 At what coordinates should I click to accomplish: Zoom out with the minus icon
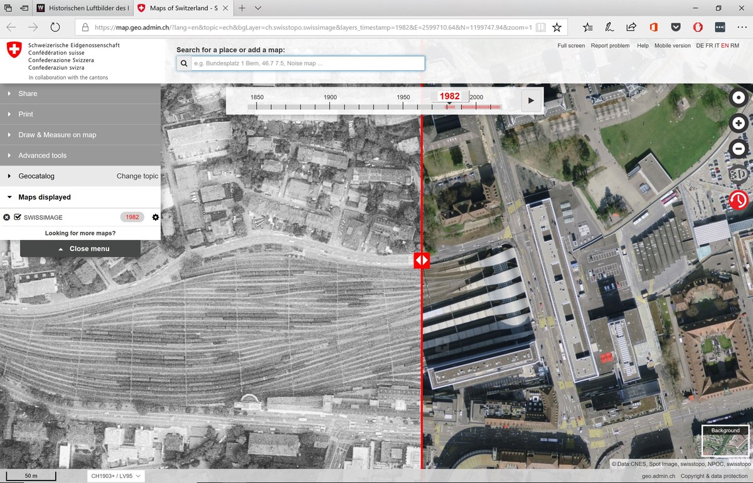[x=739, y=149]
